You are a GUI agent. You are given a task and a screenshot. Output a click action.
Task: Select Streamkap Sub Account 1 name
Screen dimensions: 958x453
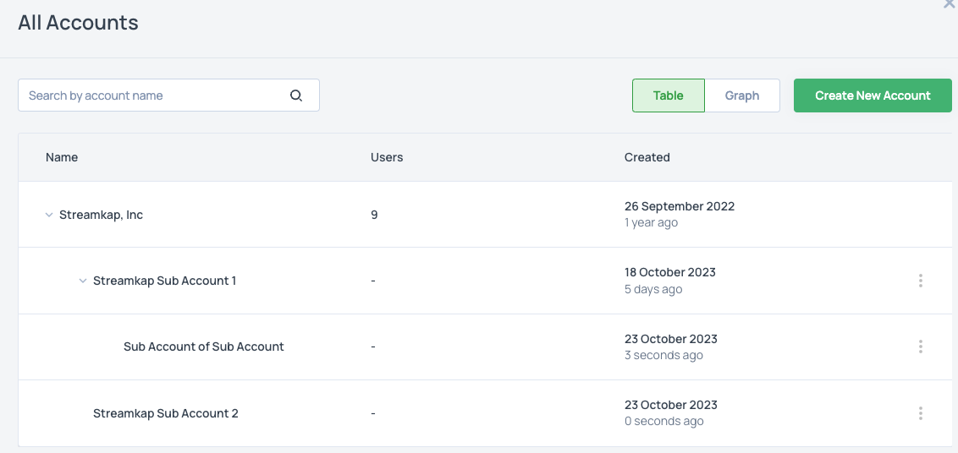tap(164, 281)
